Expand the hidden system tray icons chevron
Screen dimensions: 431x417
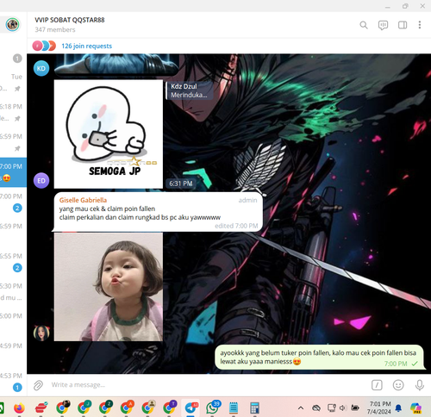click(301, 408)
